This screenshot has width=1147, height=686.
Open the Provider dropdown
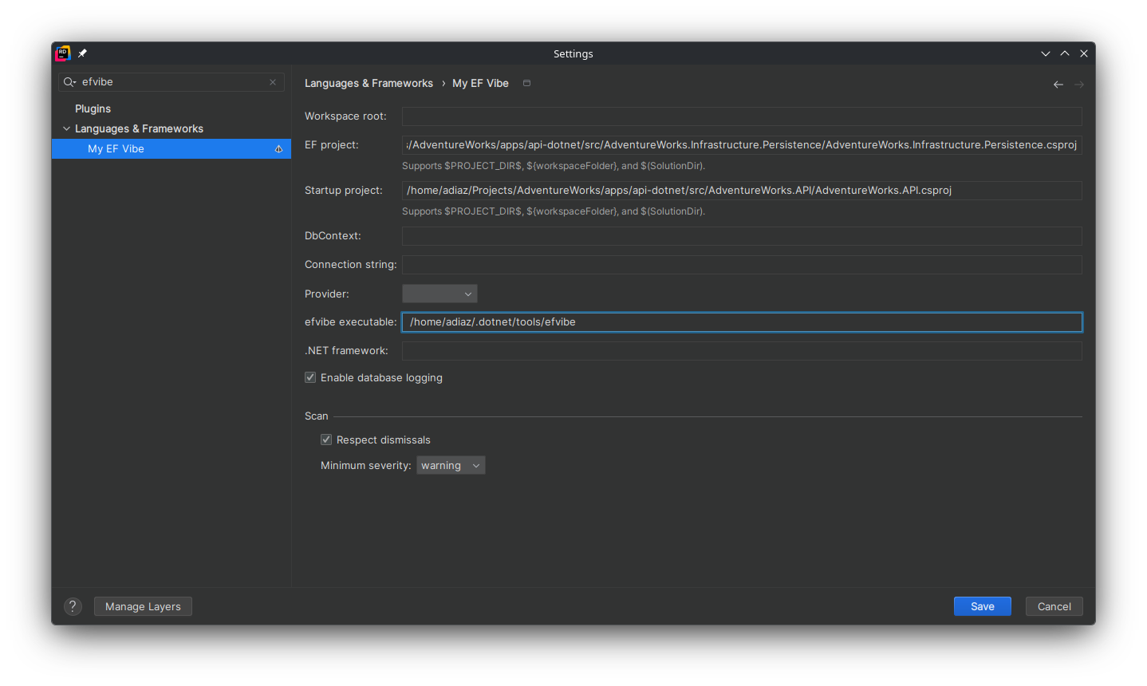click(x=439, y=294)
